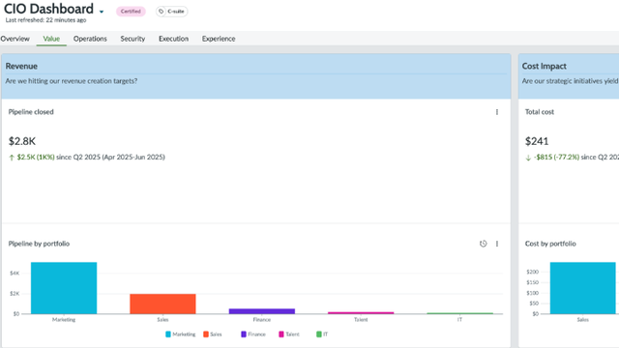Click the Certified badge
The image size is (619, 348).
tap(131, 12)
